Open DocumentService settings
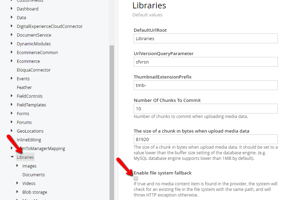Screen dimensions: 287x200 click(x=34, y=35)
